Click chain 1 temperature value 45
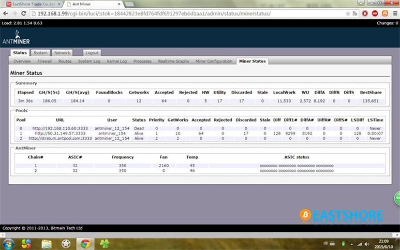This screenshot has width=400, height=250. coord(192,166)
